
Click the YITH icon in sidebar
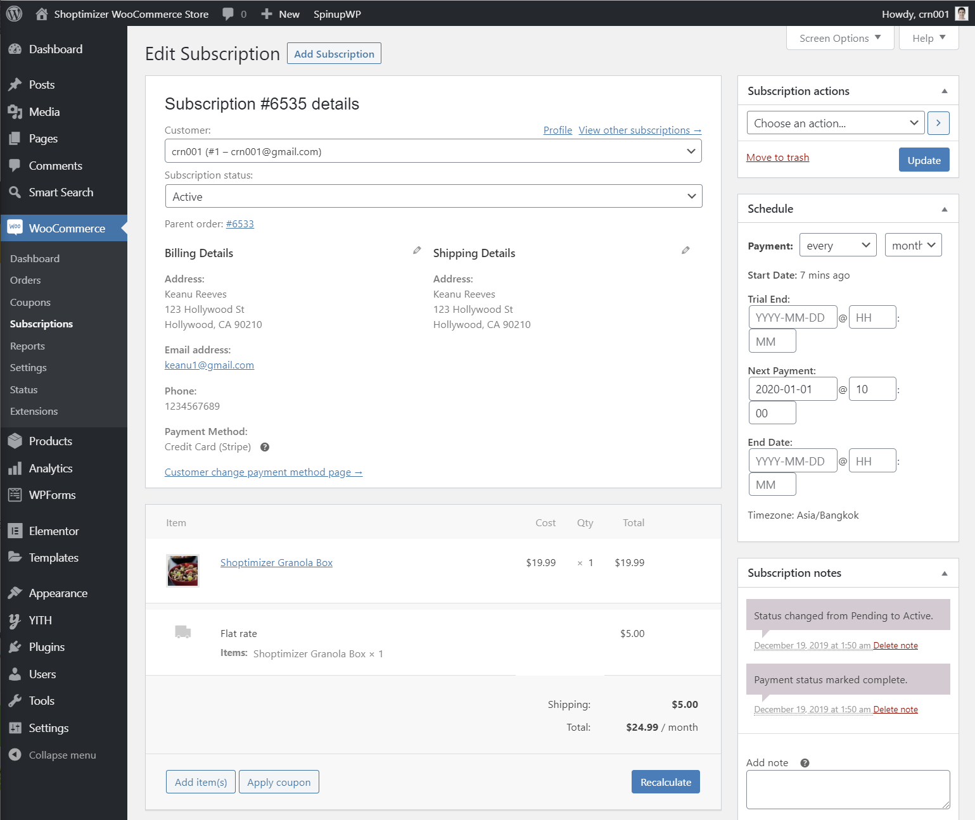pos(15,621)
